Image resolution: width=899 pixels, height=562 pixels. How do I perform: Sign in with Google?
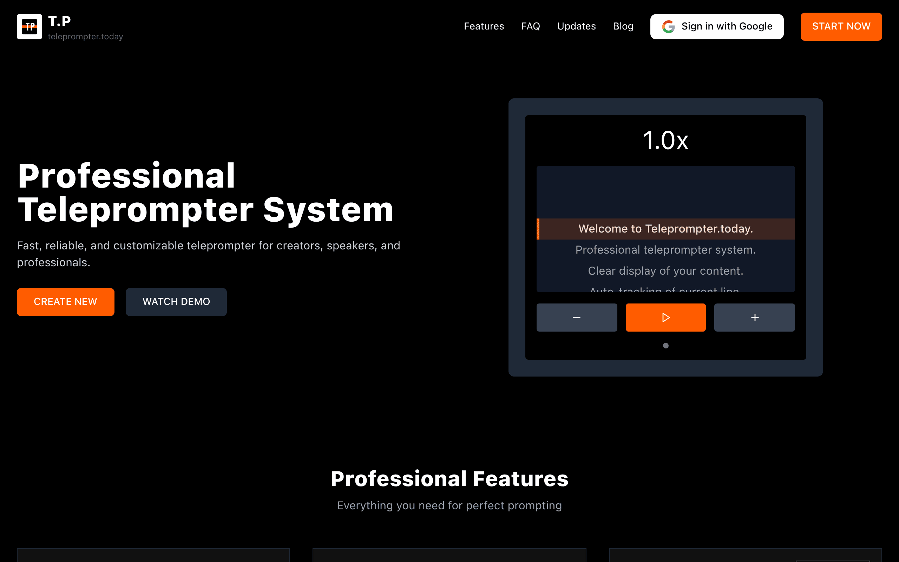(x=717, y=26)
